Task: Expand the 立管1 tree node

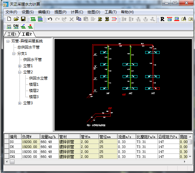Action: pyautogui.click(x=19, y=66)
